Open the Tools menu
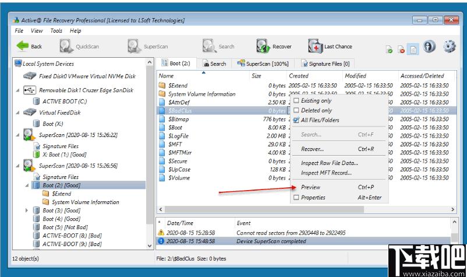Screen dimensions: 467x277 click(x=56, y=31)
